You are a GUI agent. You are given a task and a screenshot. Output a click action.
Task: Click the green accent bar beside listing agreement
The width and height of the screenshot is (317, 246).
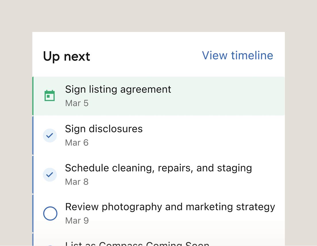point(33,96)
